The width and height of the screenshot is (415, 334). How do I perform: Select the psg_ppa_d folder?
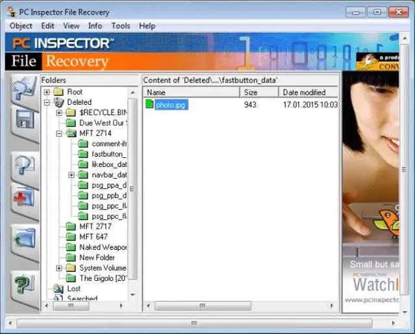(x=110, y=185)
